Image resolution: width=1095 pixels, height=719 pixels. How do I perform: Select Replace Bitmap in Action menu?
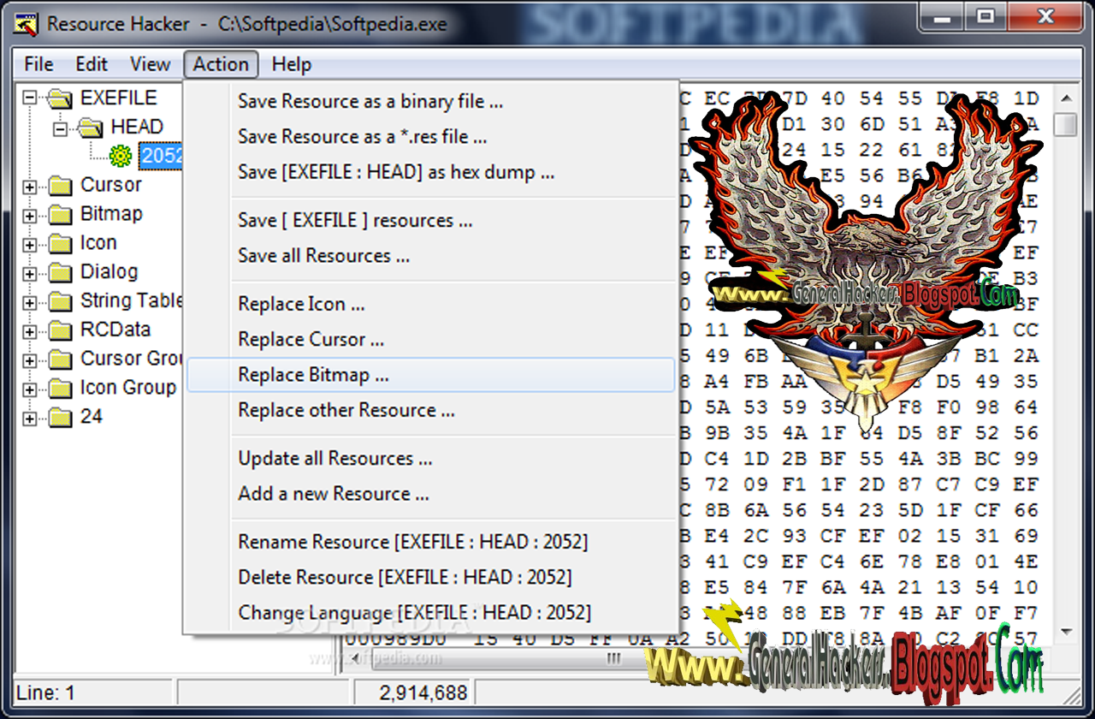431,375
